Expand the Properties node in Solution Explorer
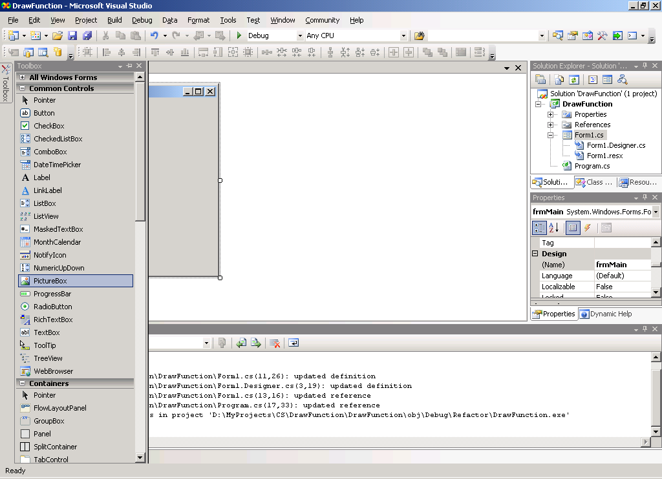The height and width of the screenshot is (479, 662). tap(550, 114)
